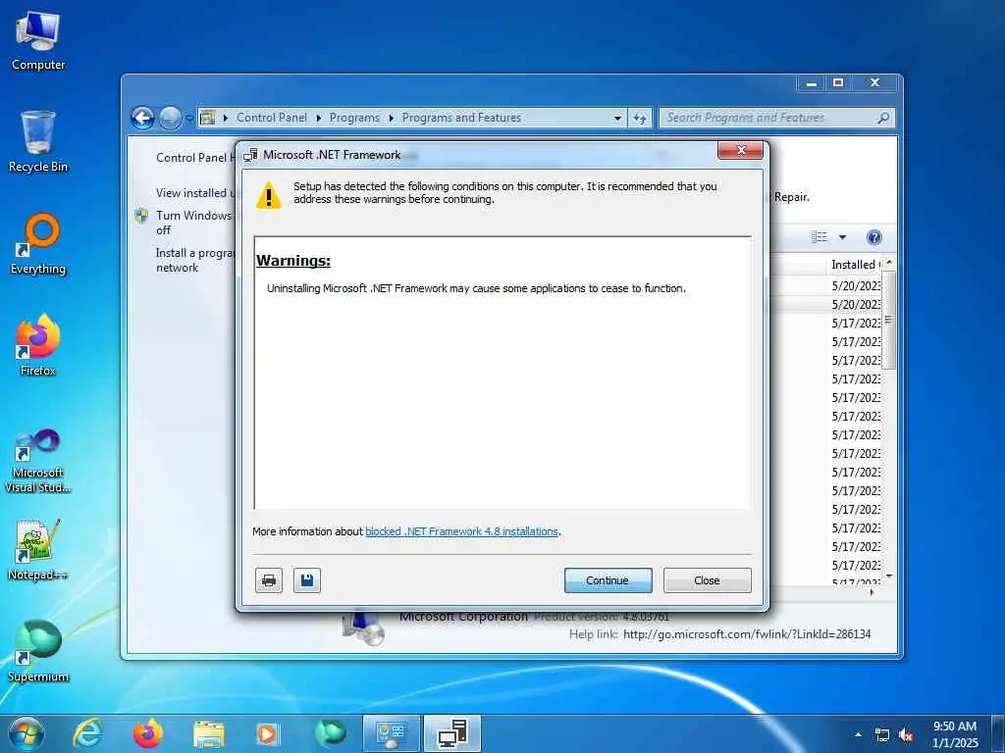Open the Windows Start menu

click(x=26, y=733)
